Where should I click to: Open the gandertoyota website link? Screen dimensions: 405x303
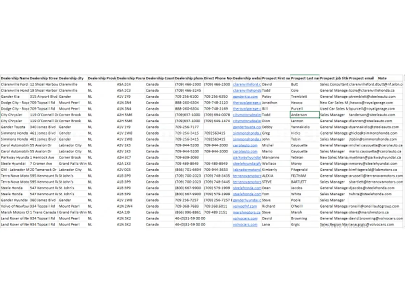click(x=247, y=127)
